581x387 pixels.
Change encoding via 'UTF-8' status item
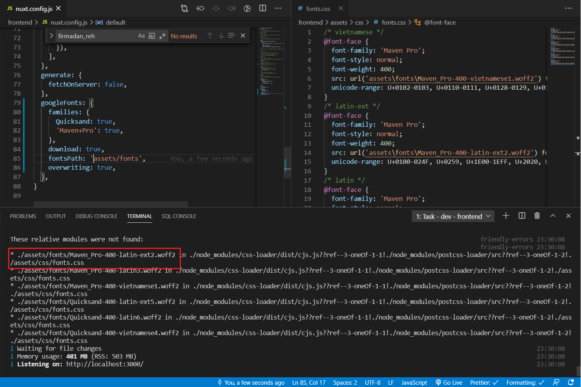pyautogui.click(x=373, y=383)
